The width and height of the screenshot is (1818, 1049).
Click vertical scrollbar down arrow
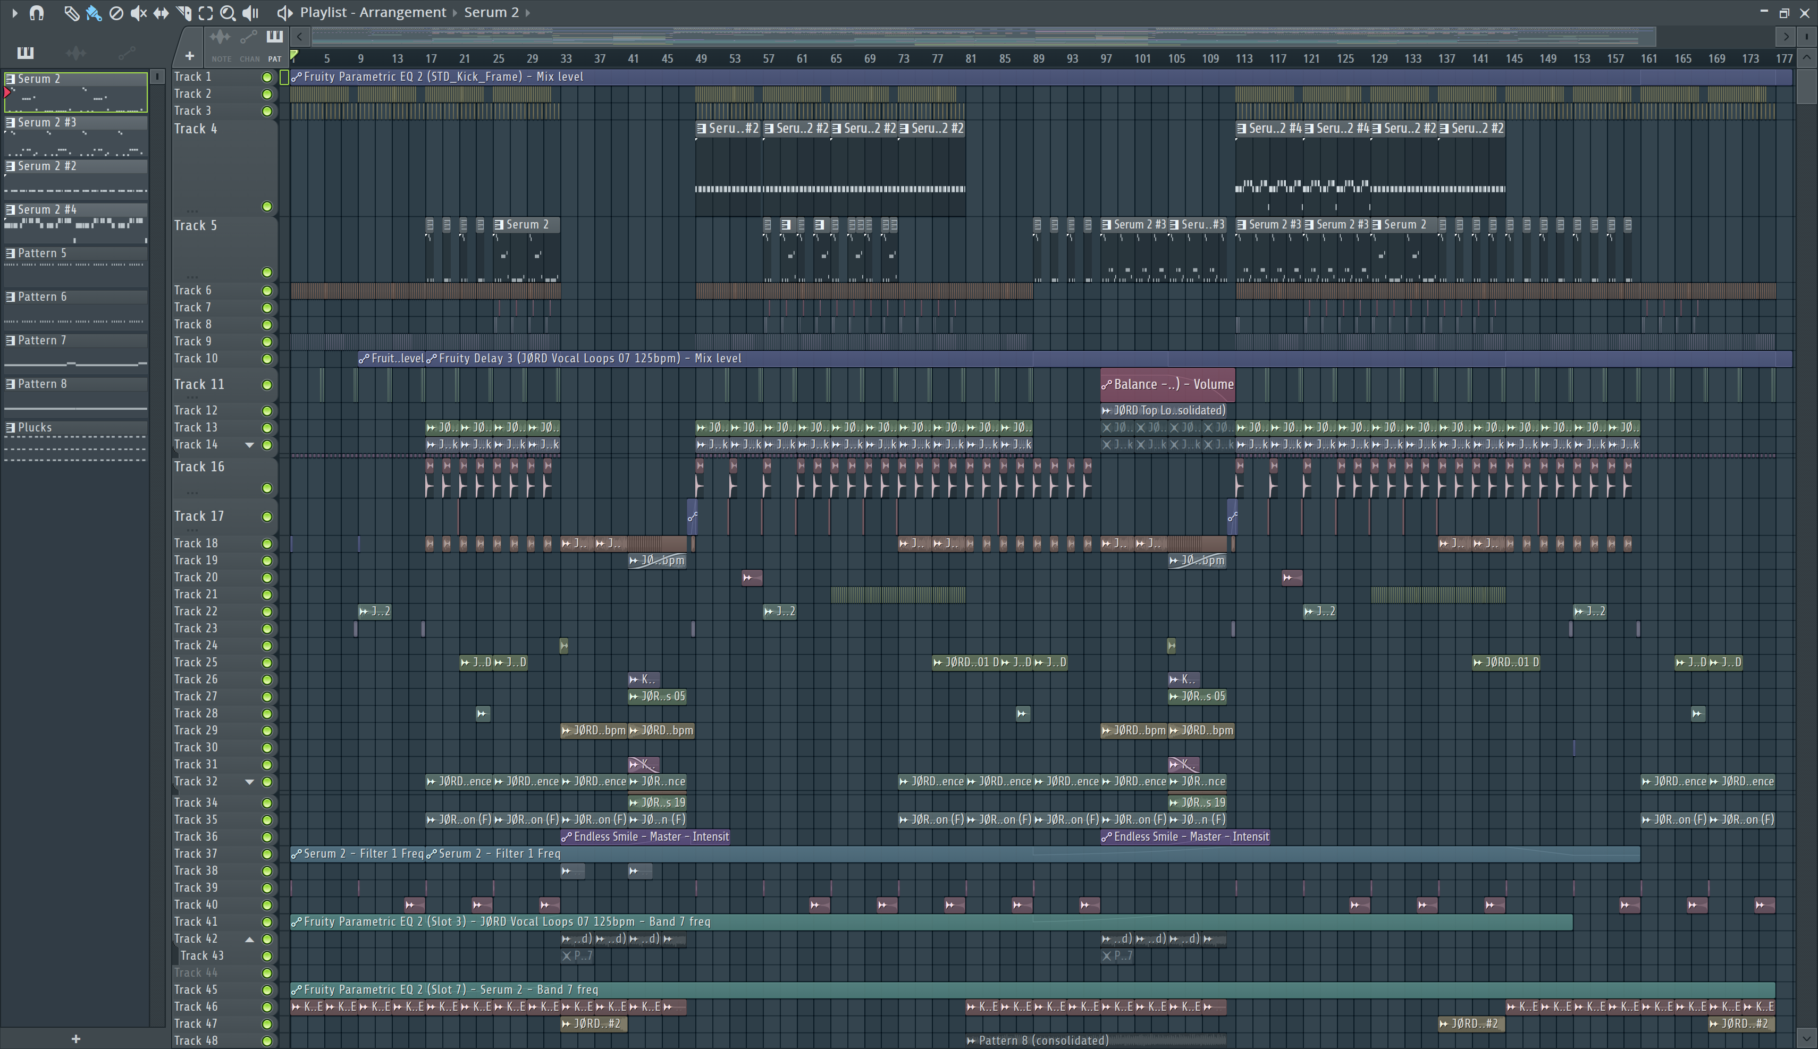pyautogui.click(x=1806, y=1038)
